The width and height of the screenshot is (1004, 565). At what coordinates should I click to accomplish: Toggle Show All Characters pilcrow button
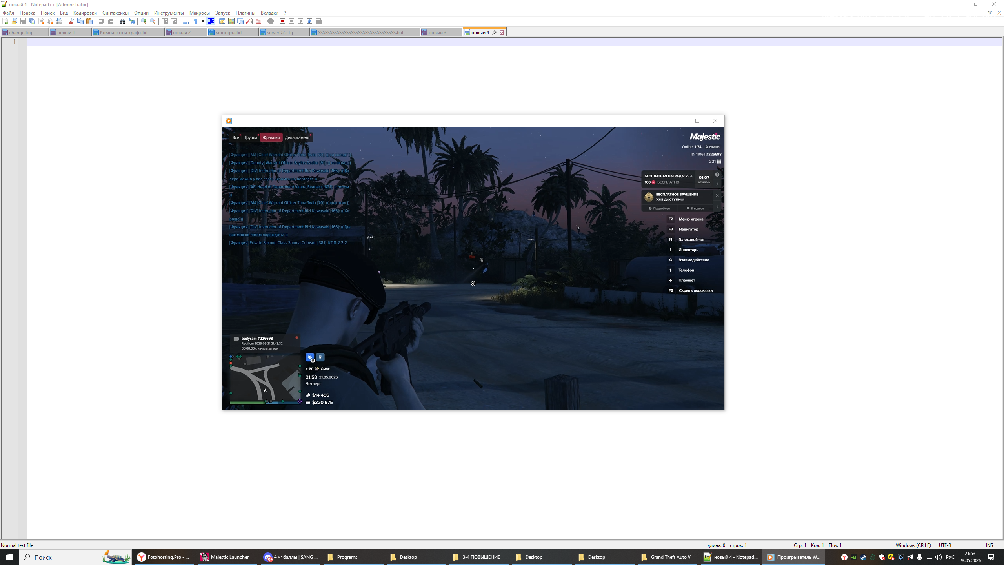(195, 21)
